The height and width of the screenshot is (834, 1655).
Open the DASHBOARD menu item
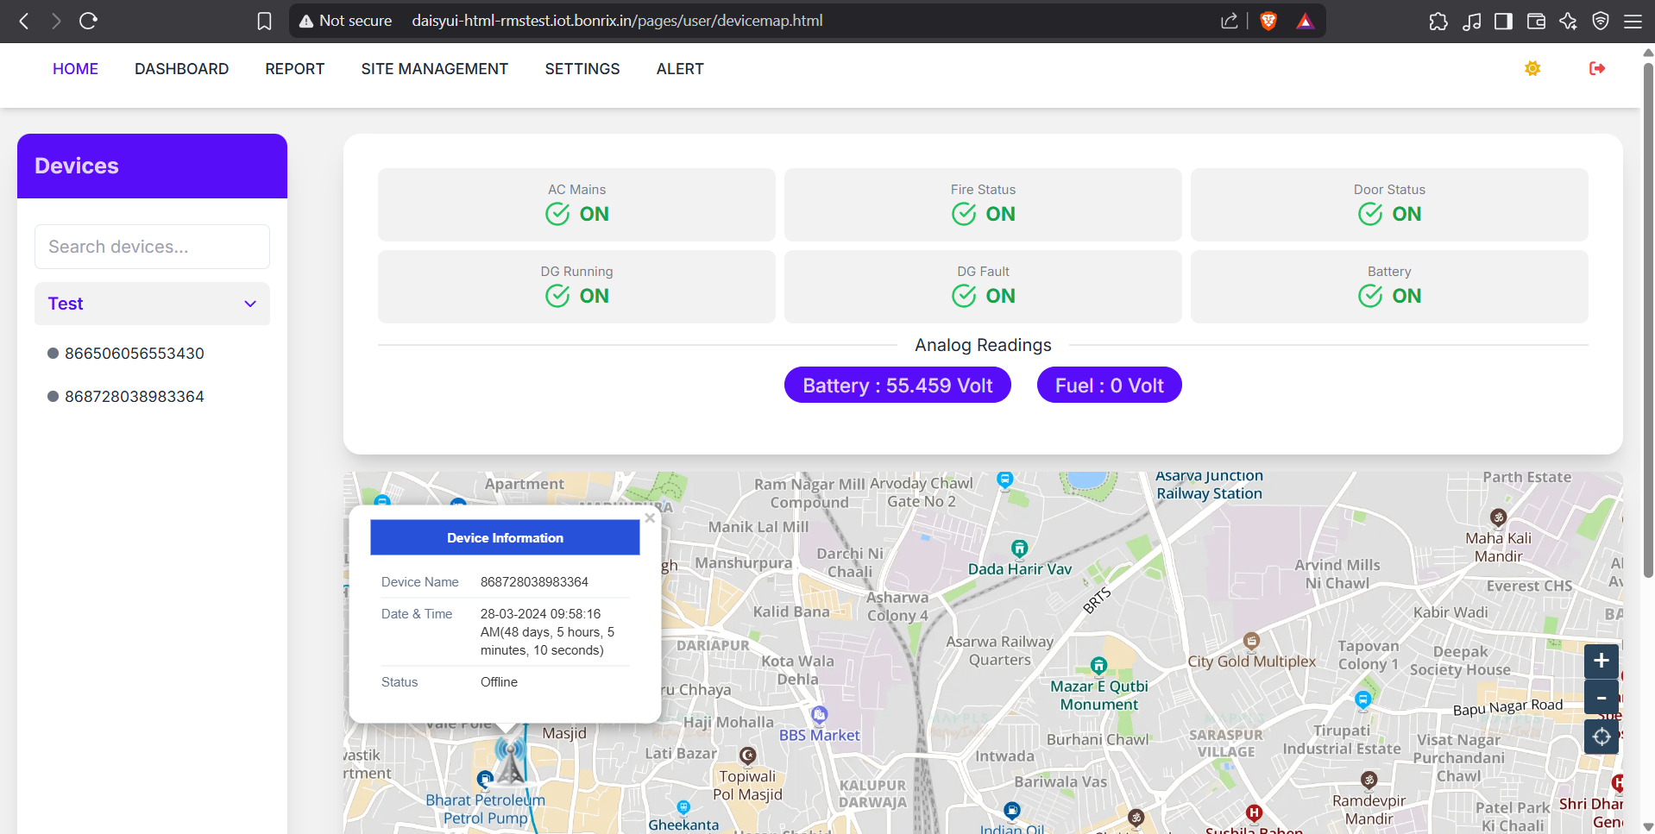coord(181,69)
